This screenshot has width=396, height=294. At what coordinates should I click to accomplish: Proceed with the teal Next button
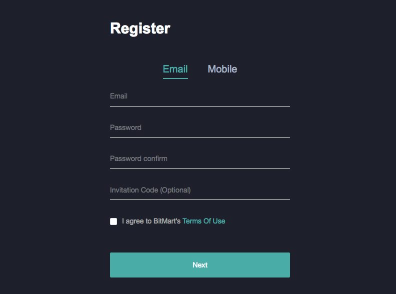point(199,265)
